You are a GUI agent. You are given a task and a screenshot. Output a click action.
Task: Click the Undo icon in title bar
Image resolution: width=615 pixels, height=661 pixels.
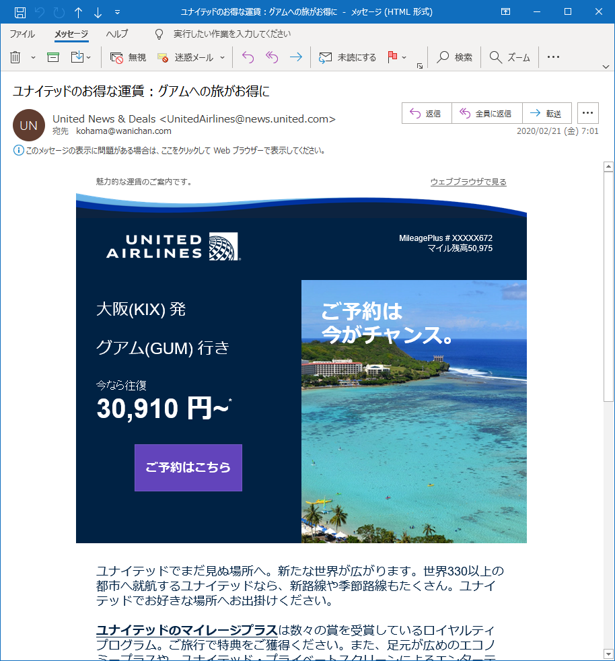point(40,12)
